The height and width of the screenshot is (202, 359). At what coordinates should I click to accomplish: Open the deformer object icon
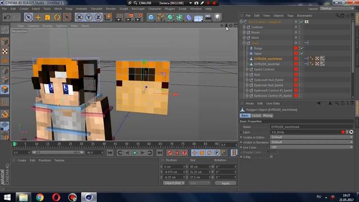(x=189, y=17)
